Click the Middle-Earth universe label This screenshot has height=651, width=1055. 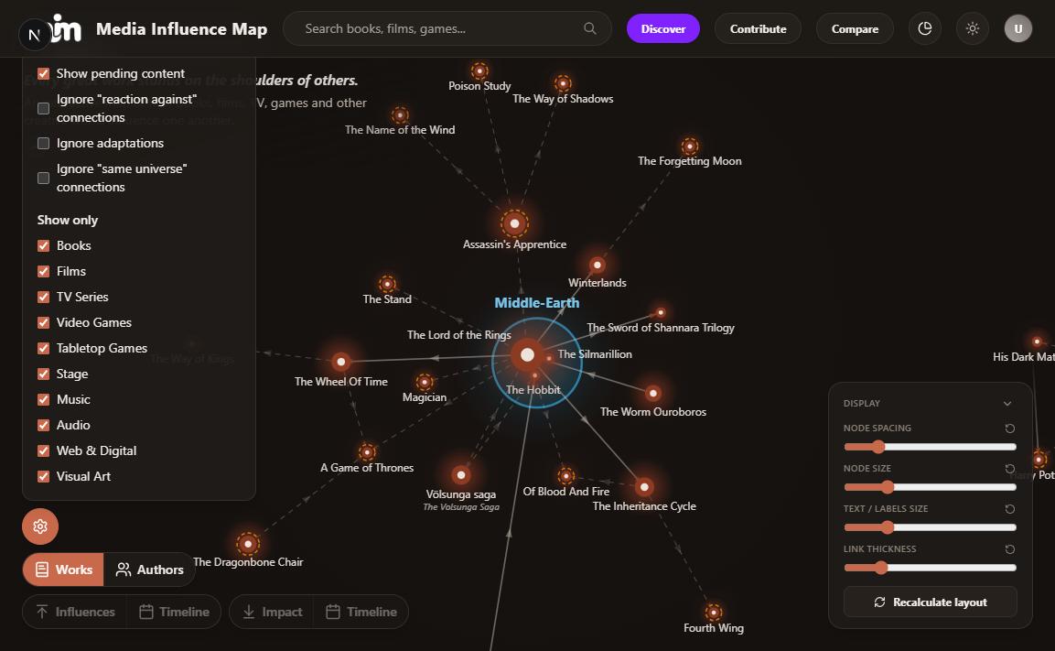click(x=537, y=303)
